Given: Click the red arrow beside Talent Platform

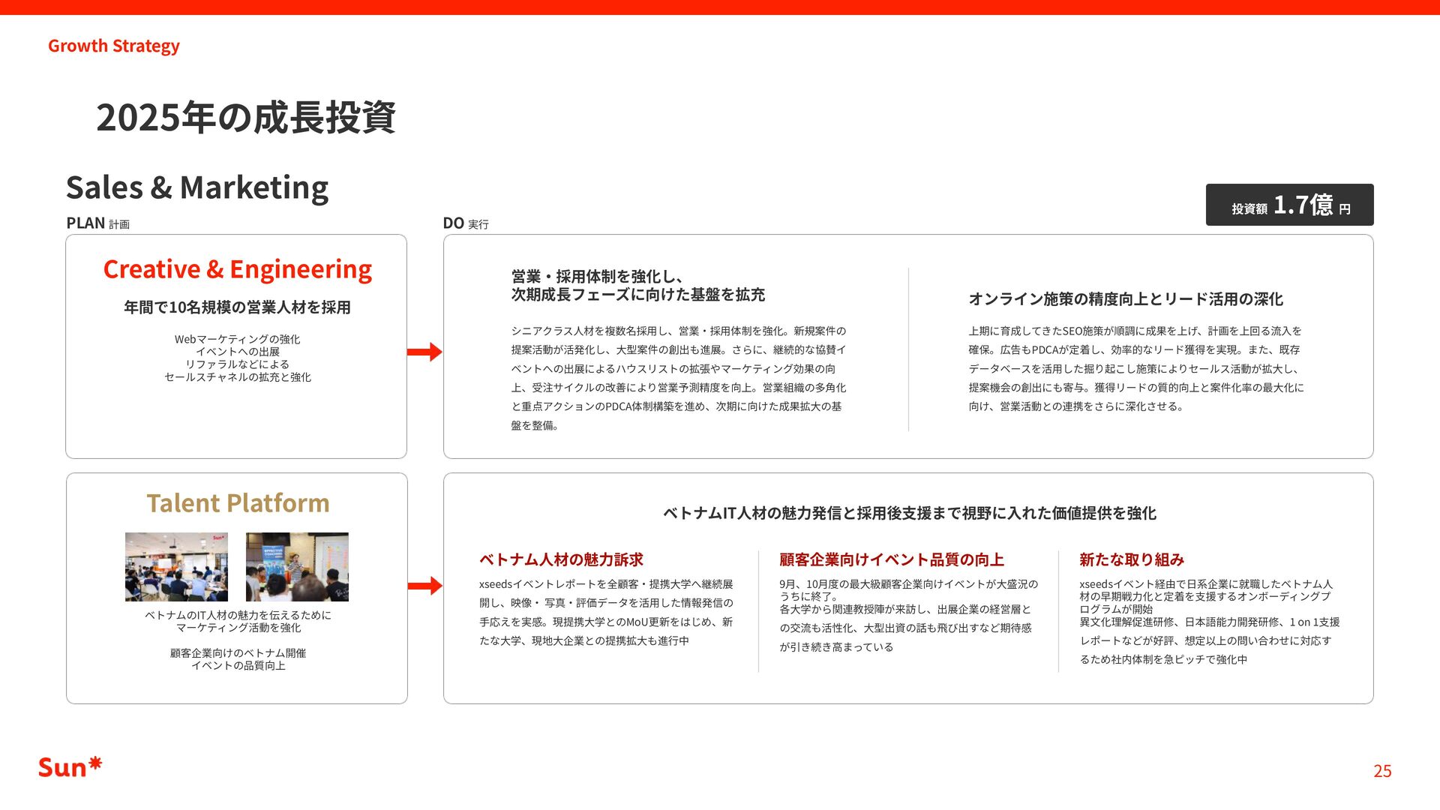Looking at the screenshot, I should pos(424,586).
